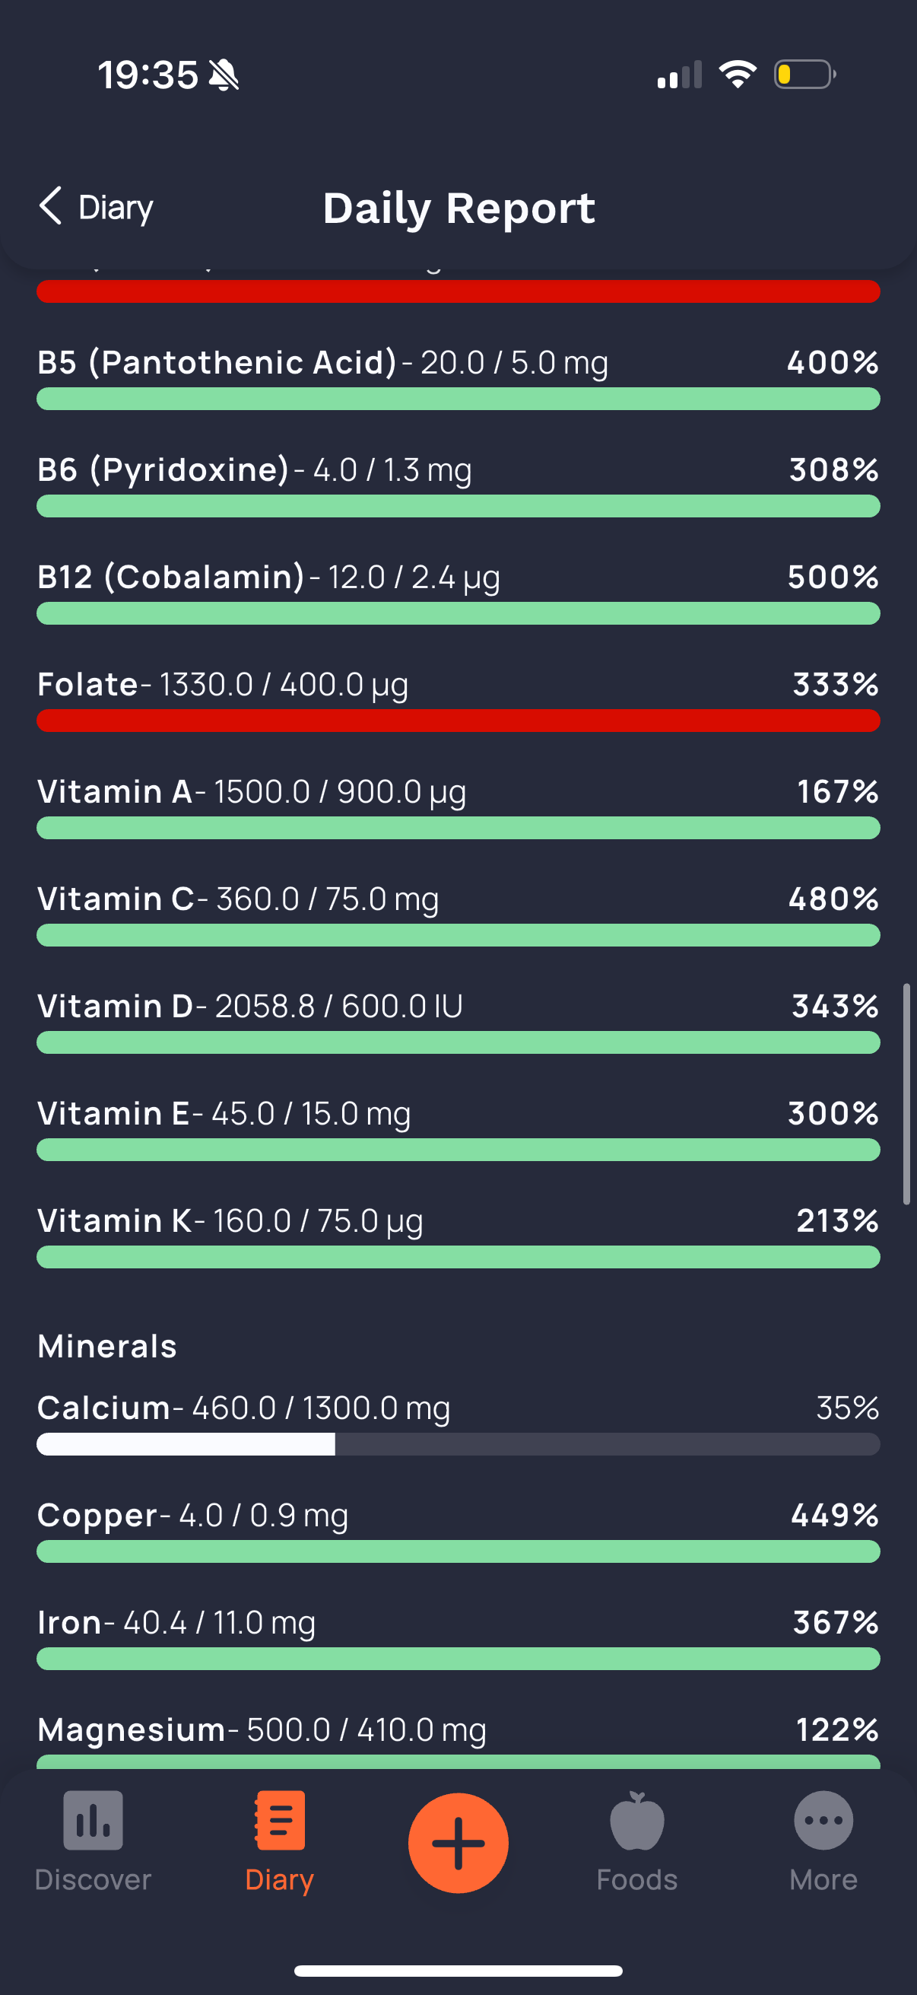Switch to the Foods tab label
The image size is (917, 1995).
click(x=637, y=1879)
